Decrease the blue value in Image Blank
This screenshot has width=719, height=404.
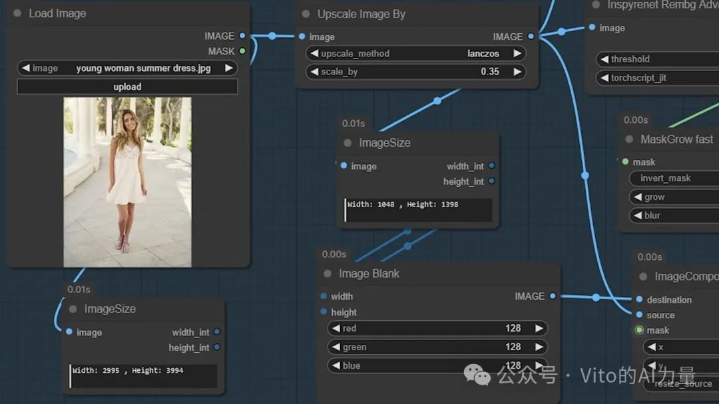(336, 365)
